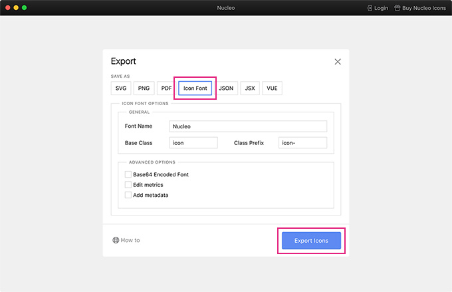Click the Login icon in title bar
The height and width of the screenshot is (292, 452).
(x=370, y=8)
